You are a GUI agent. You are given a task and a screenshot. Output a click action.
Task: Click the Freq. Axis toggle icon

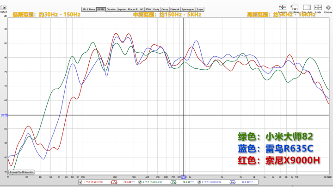(306, 7)
